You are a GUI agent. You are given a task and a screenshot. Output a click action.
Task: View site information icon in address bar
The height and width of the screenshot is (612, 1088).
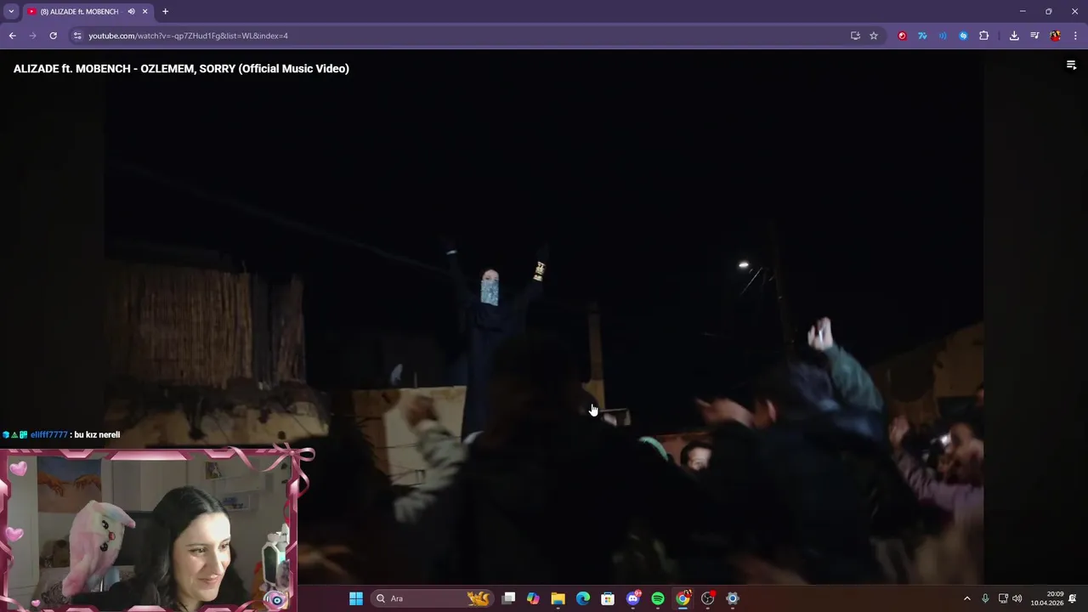tap(77, 36)
